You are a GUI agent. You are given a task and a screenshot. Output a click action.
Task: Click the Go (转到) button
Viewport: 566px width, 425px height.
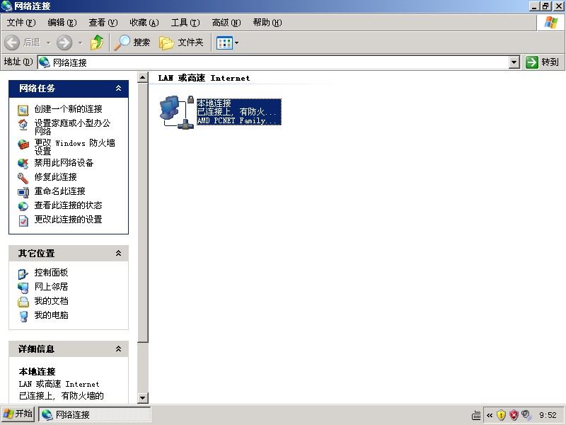542,62
